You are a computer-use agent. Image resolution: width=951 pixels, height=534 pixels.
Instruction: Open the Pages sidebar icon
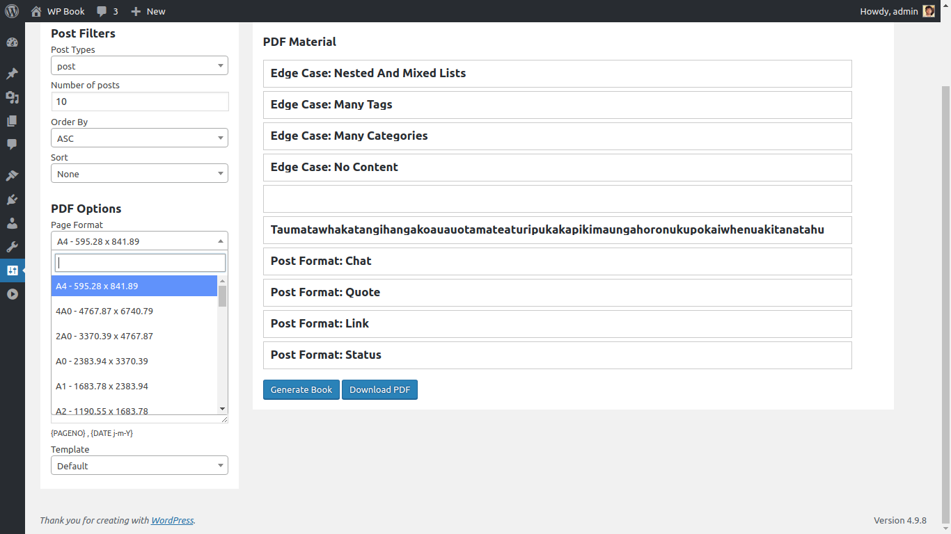12,121
